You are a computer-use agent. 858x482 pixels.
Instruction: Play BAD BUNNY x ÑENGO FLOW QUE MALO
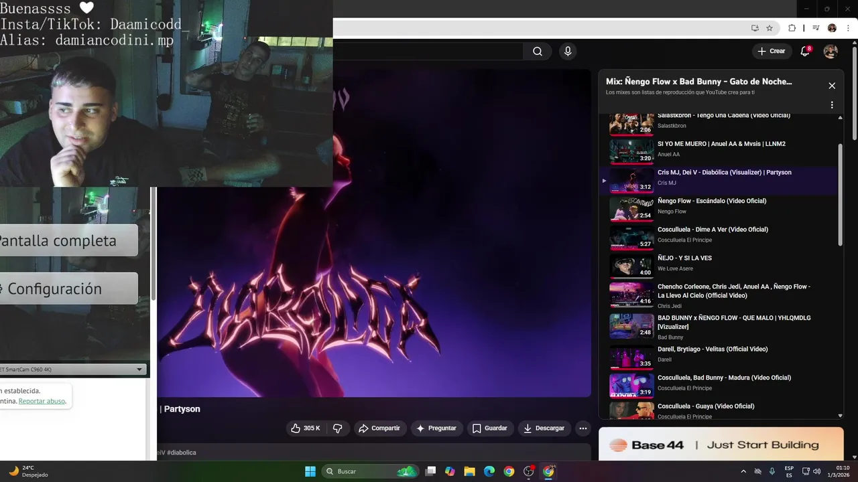tap(719, 327)
